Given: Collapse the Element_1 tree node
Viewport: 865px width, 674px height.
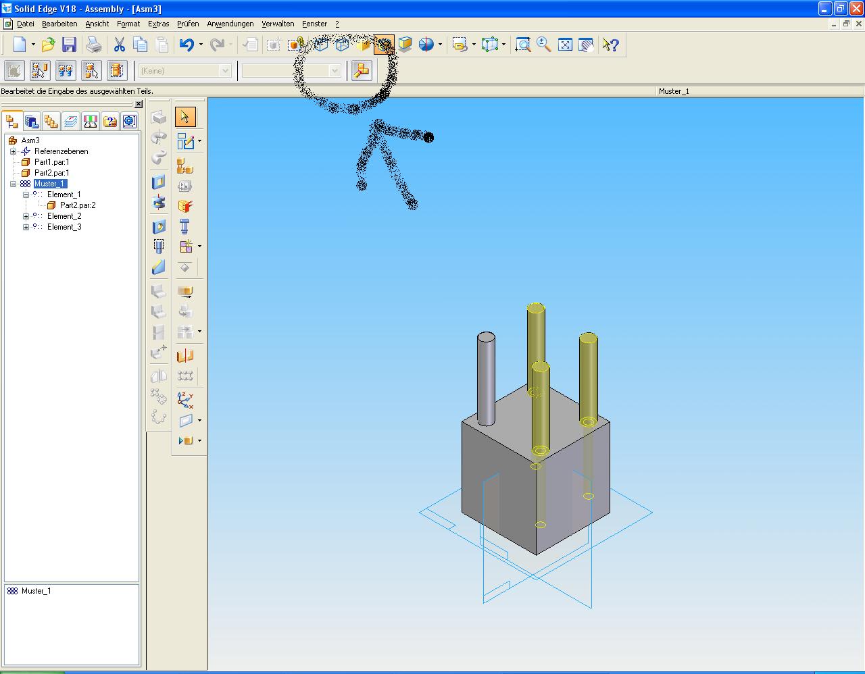Looking at the screenshot, I should point(26,195).
